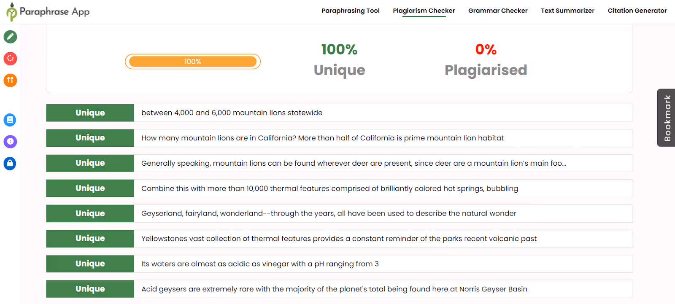Open the red plagiarism checker tool icon
675x304 pixels.
(10, 59)
